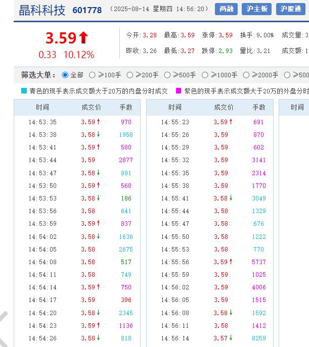Click the cyan legend color square
This screenshot has height=347, width=309.
(x=24, y=91)
